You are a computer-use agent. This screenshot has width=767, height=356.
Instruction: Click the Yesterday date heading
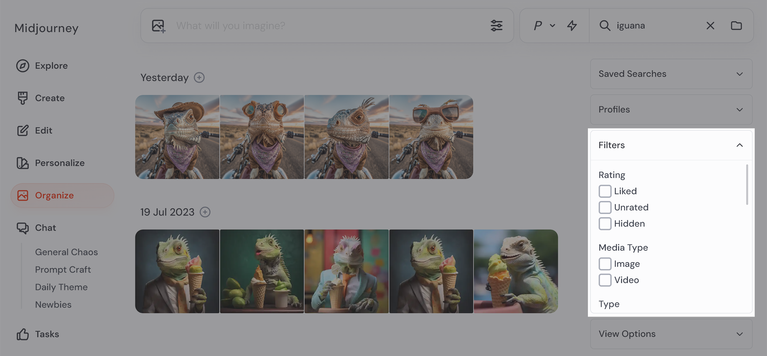(x=165, y=78)
